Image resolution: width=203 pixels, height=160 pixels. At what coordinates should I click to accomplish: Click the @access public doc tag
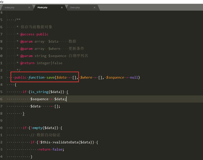tap(35, 34)
